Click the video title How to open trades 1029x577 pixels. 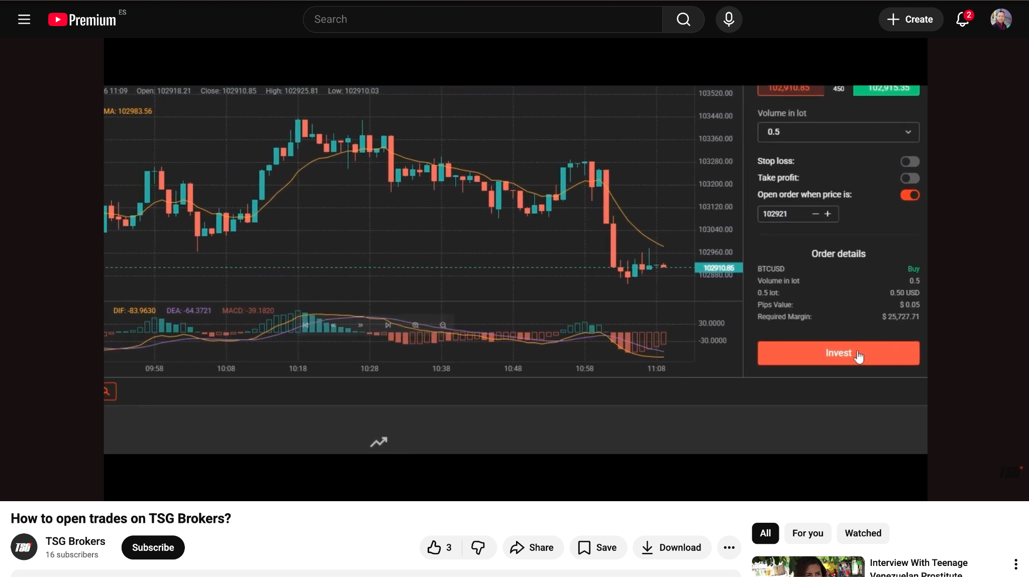coord(121,518)
